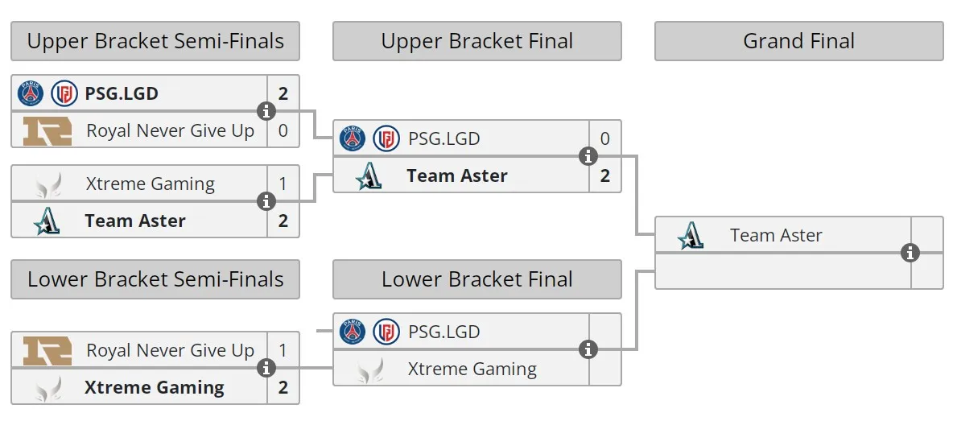This screenshot has height=421, width=957.
Task: Click the Xtreme Gaming wings logo in Lower Bracket Final
Action: (370, 369)
